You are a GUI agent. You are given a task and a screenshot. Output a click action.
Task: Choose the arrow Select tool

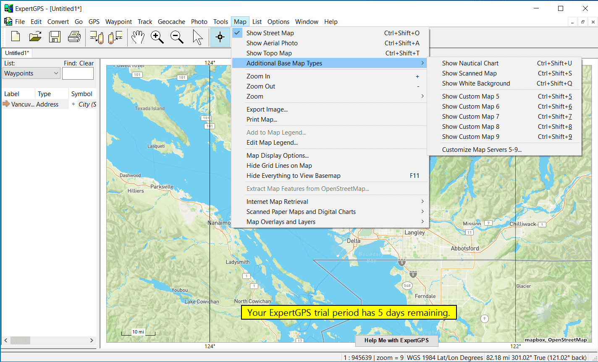click(197, 37)
